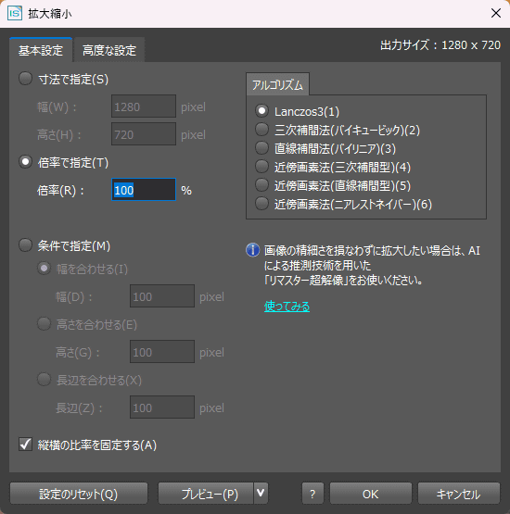Select 近傍画素法(ニアレストネイバー)(6) option
This screenshot has width=510, height=514.
click(x=344, y=204)
